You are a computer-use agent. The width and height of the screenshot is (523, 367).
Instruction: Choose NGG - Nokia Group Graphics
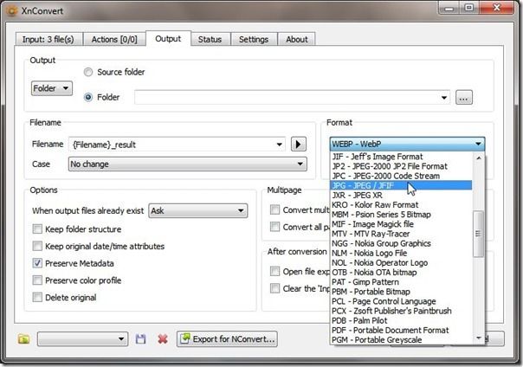401,243
